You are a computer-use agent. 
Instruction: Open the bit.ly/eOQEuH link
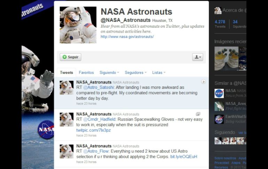(x=183, y=157)
